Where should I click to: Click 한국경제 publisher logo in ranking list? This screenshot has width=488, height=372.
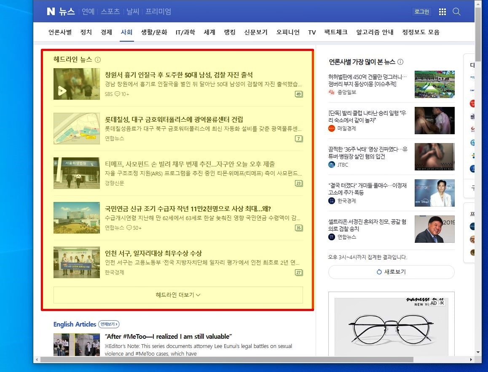coord(332,201)
